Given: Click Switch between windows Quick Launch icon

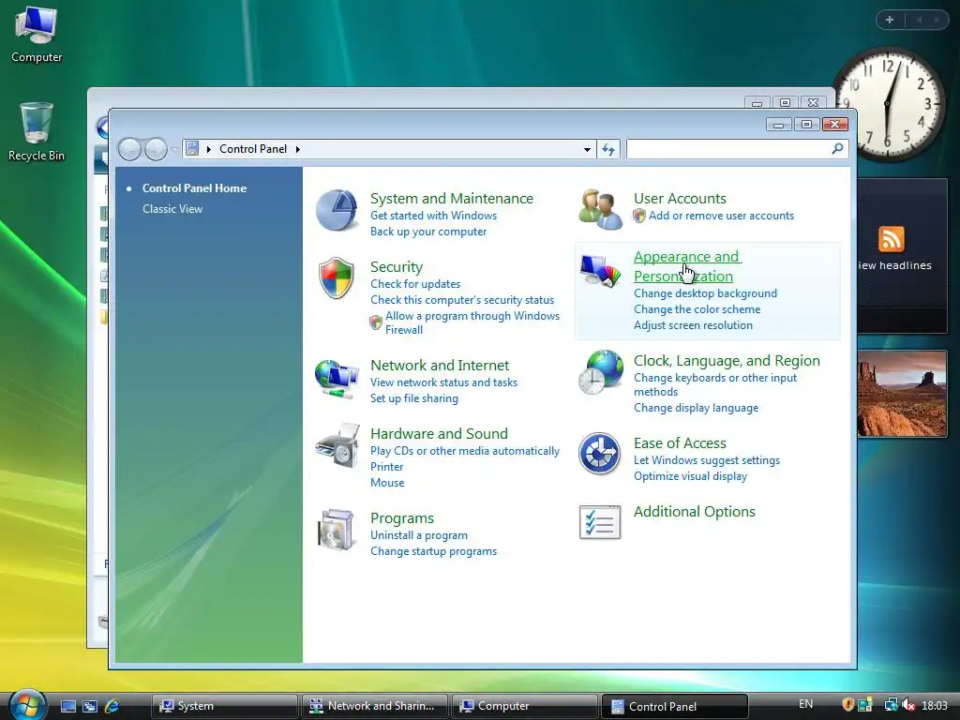Looking at the screenshot, I should (x=89, y=707).
